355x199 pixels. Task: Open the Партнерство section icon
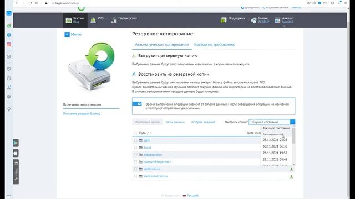[x=114, y=20]
